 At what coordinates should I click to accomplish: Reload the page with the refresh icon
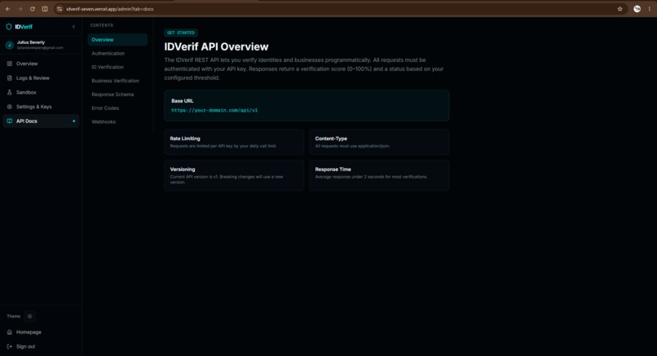[33, 9]
